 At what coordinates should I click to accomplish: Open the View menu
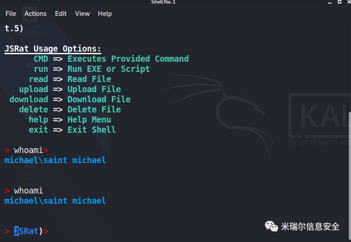click(82, 14)
